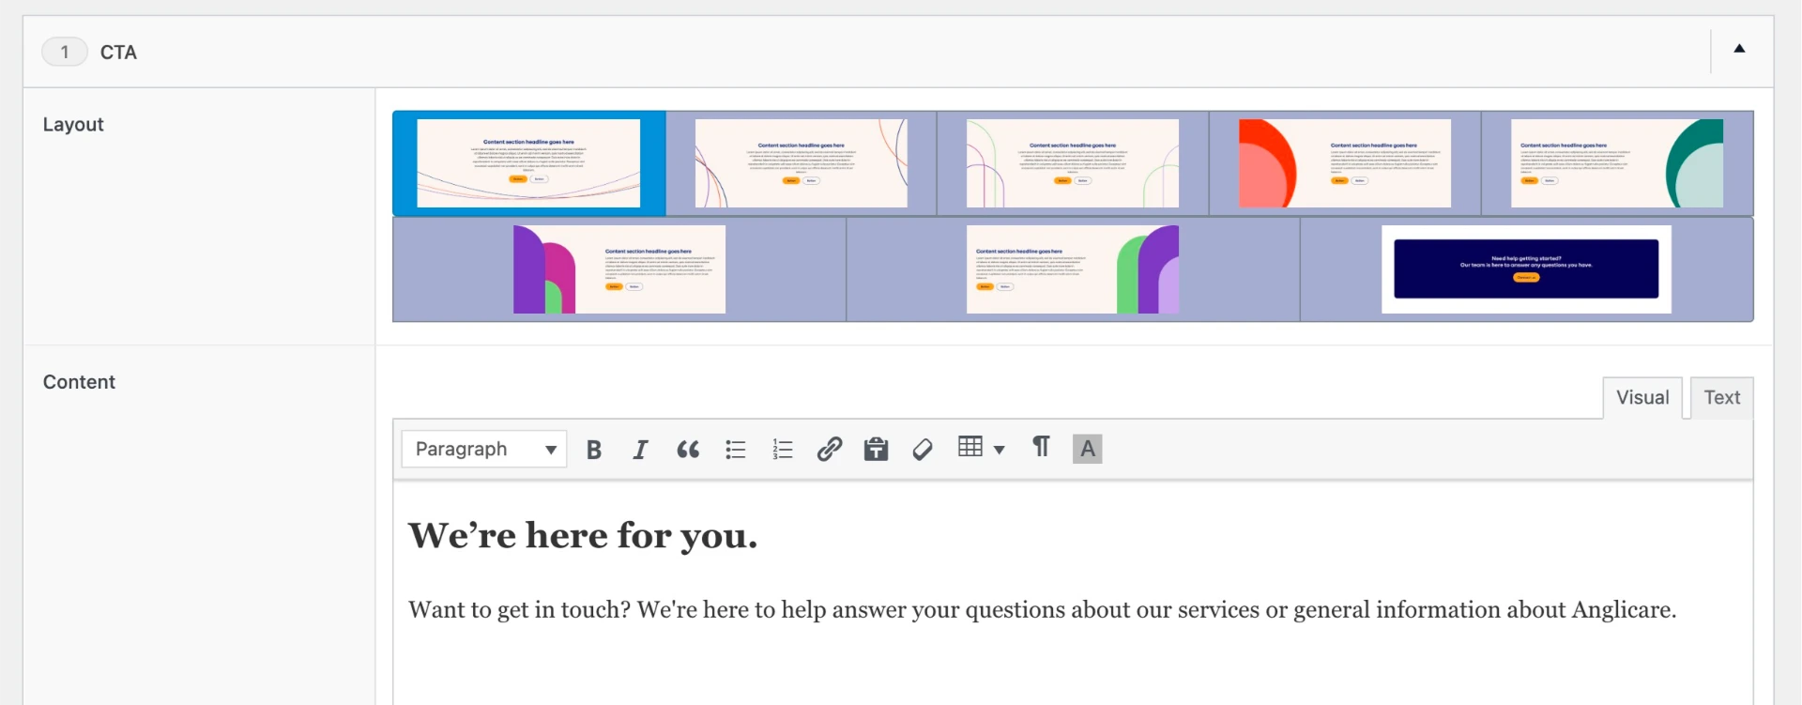Switch to the Text editor tab
This screenshot has height=705, width=1802.
pyautogui.click(x=1721, y=398)
